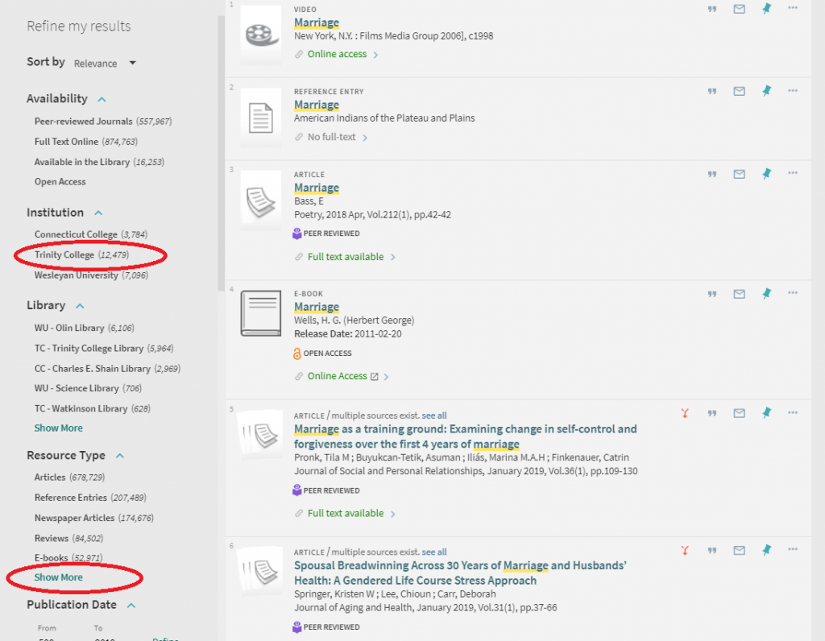Cite the Marriage reference entry result
This screenshot has width=825, height=641.
(x=712, y=91)
